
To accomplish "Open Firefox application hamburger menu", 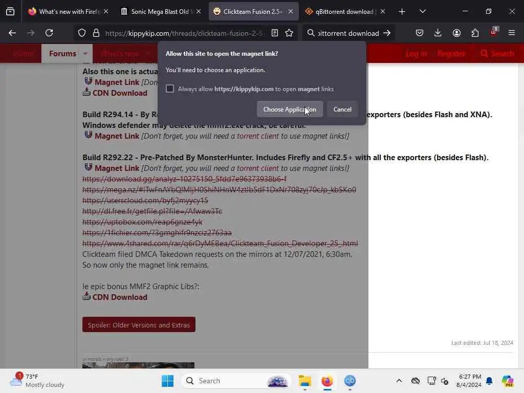I will click(x=512, y=33).
